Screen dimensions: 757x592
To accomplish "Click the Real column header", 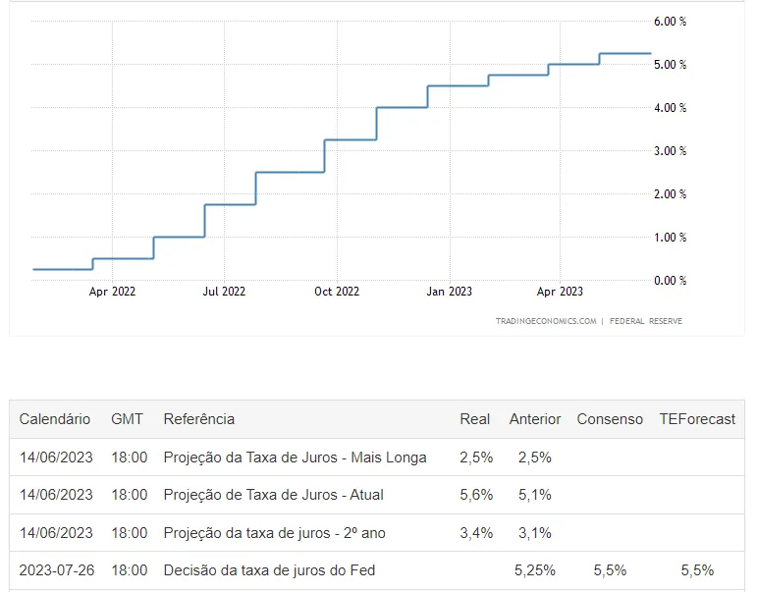I will [474, 418].
